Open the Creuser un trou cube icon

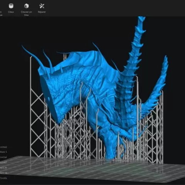pos(27,6)
